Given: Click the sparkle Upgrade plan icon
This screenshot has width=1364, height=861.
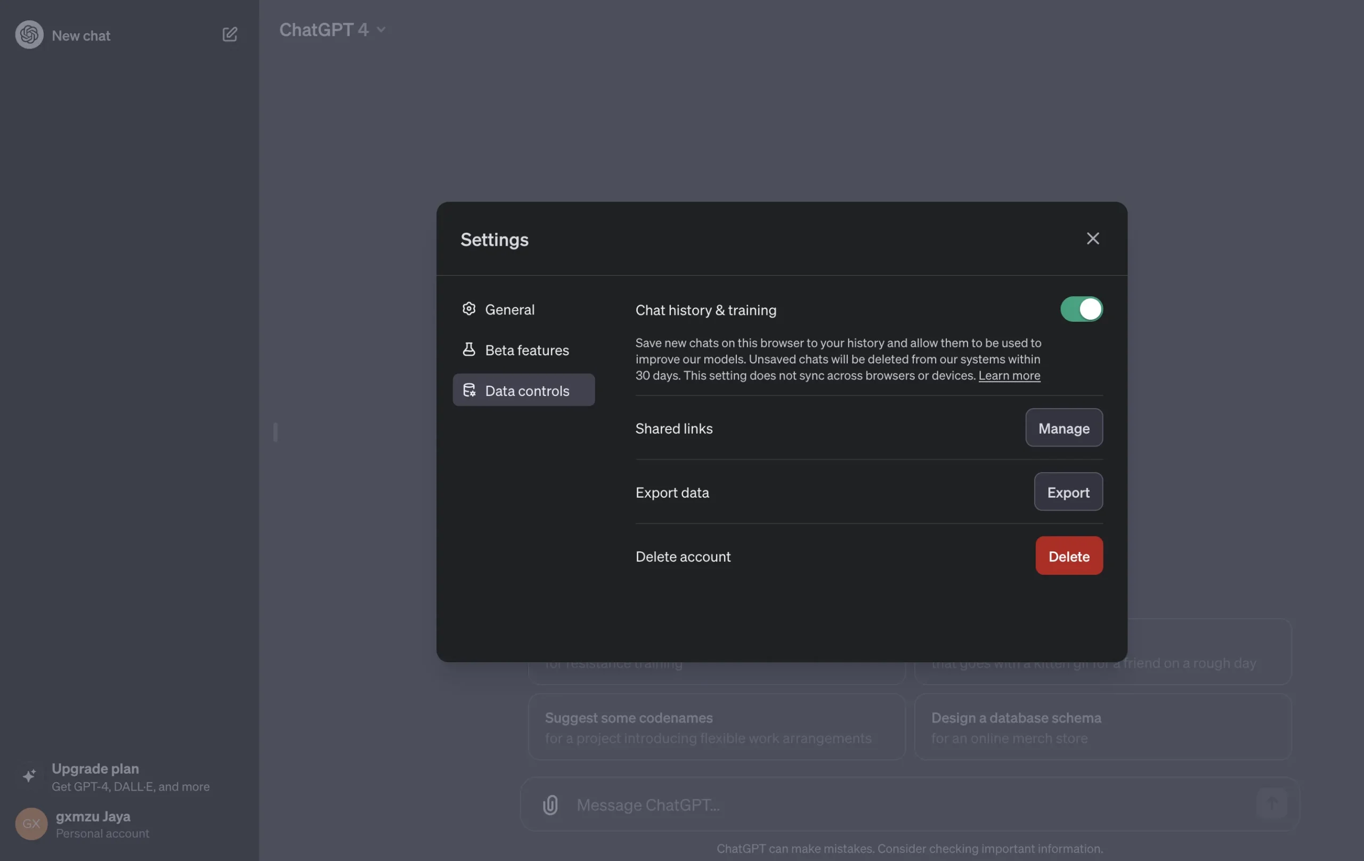Looking at the screenshot, I should (x=29, y=776).
